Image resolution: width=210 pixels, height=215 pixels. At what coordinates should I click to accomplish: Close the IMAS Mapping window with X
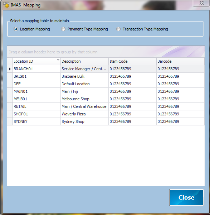(201, 3)
